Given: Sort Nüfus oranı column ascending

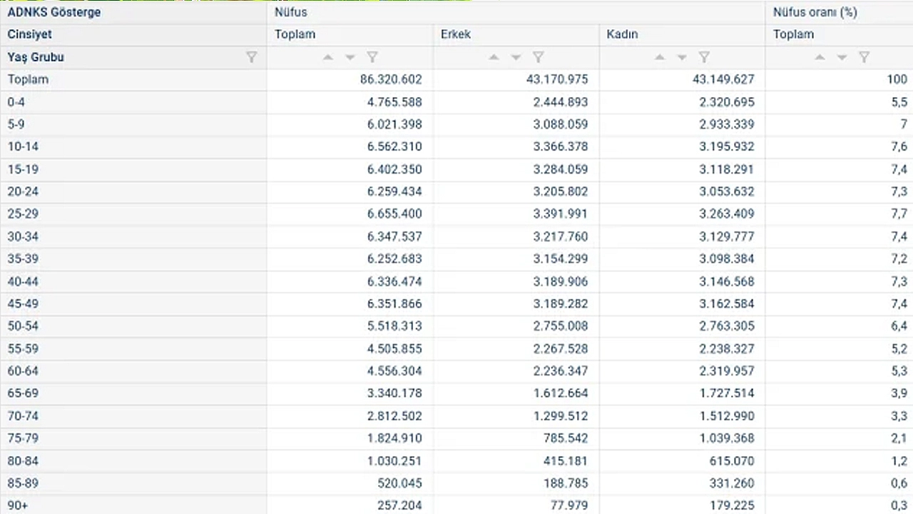Looking at the screenshot, I should [820, 57].
